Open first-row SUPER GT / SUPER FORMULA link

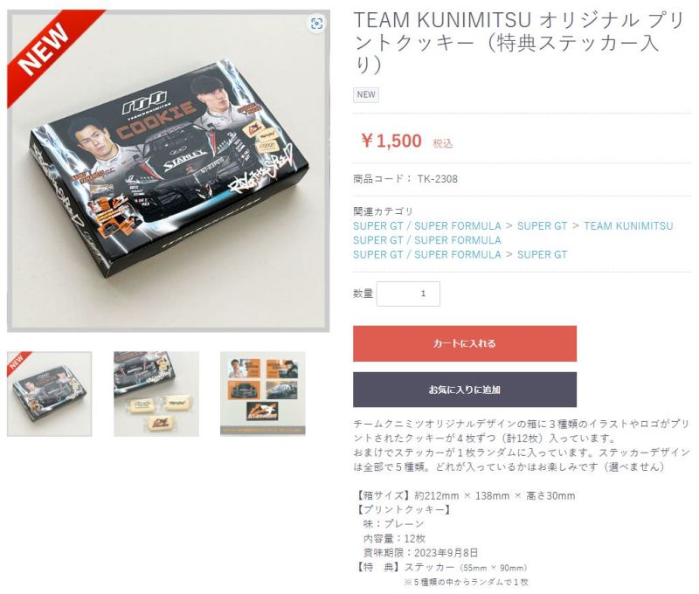point(427,226)
